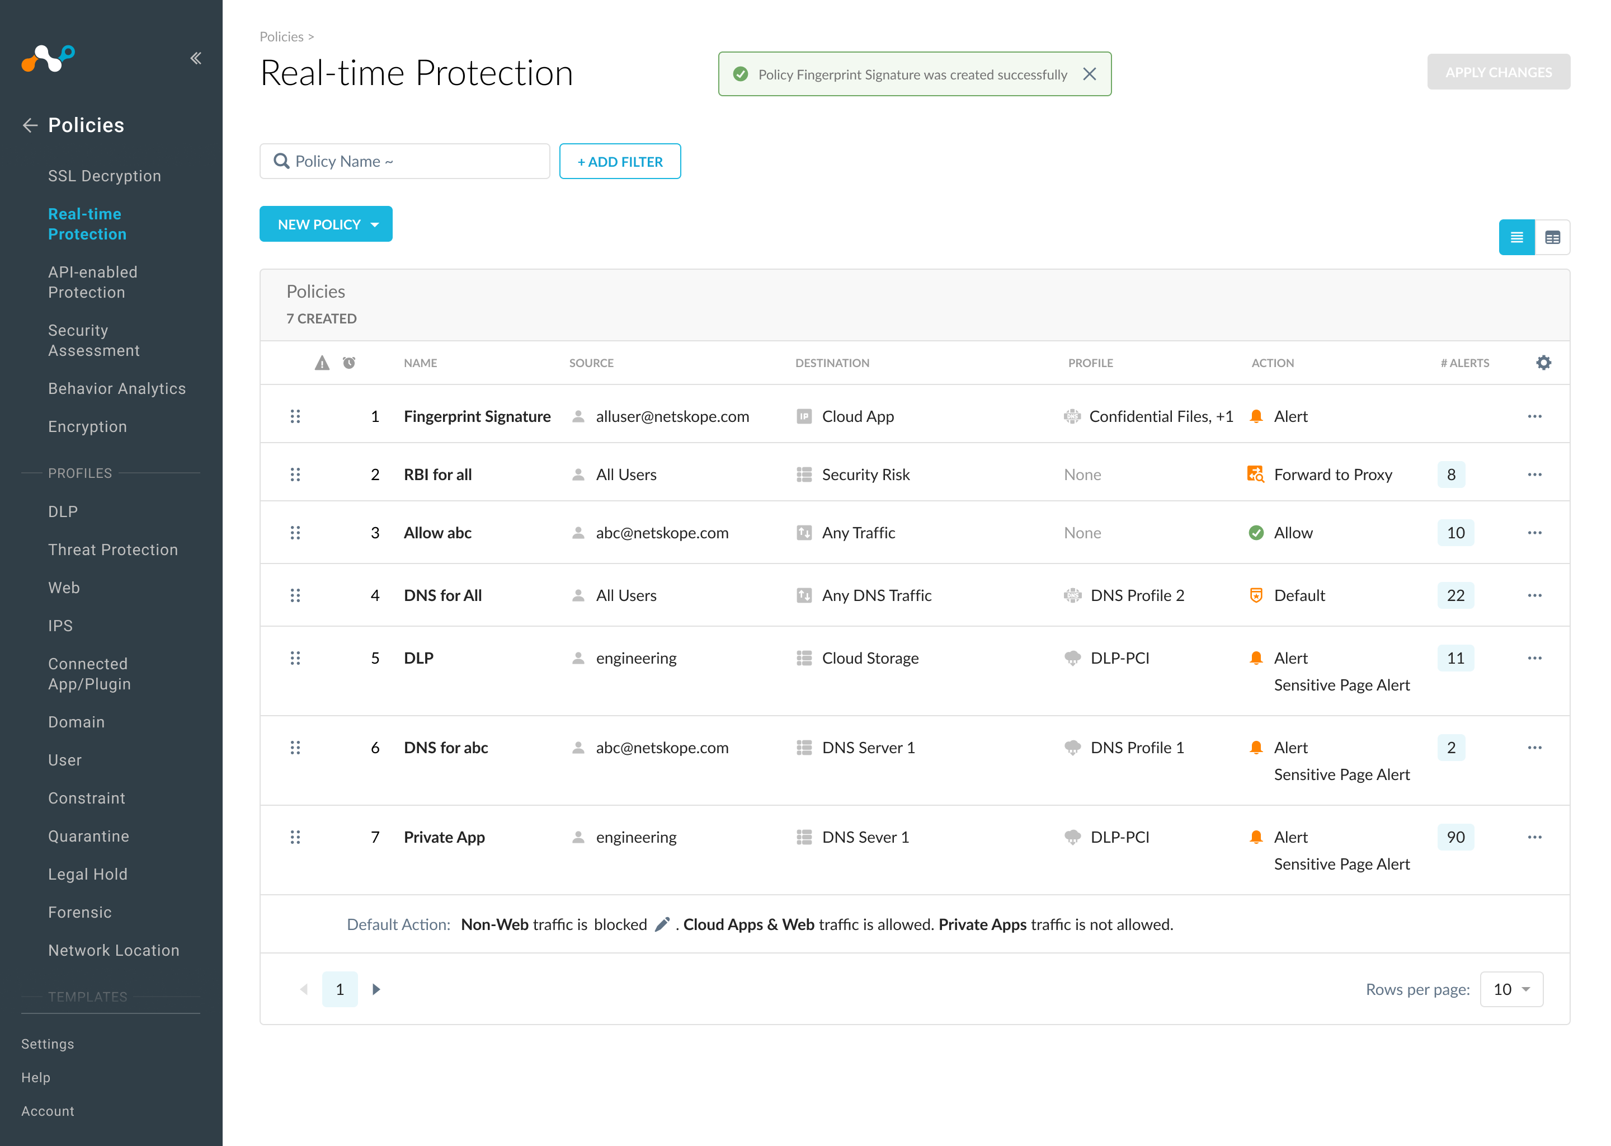Click the alarm clock column header icon
This screenshot has width=1611, height=1146.
click(349, 363)
